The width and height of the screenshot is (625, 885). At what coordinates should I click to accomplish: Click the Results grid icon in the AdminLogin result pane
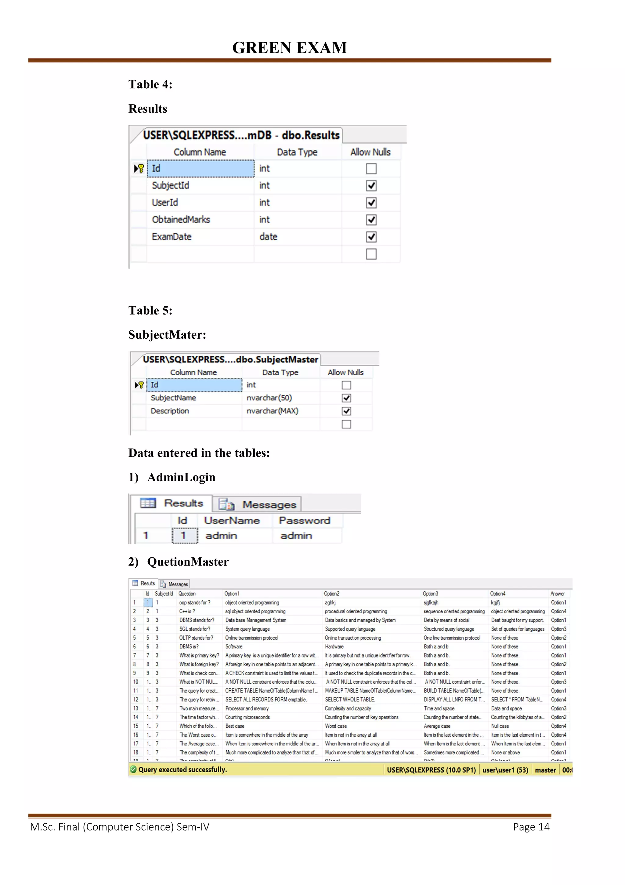pos(148,503)
